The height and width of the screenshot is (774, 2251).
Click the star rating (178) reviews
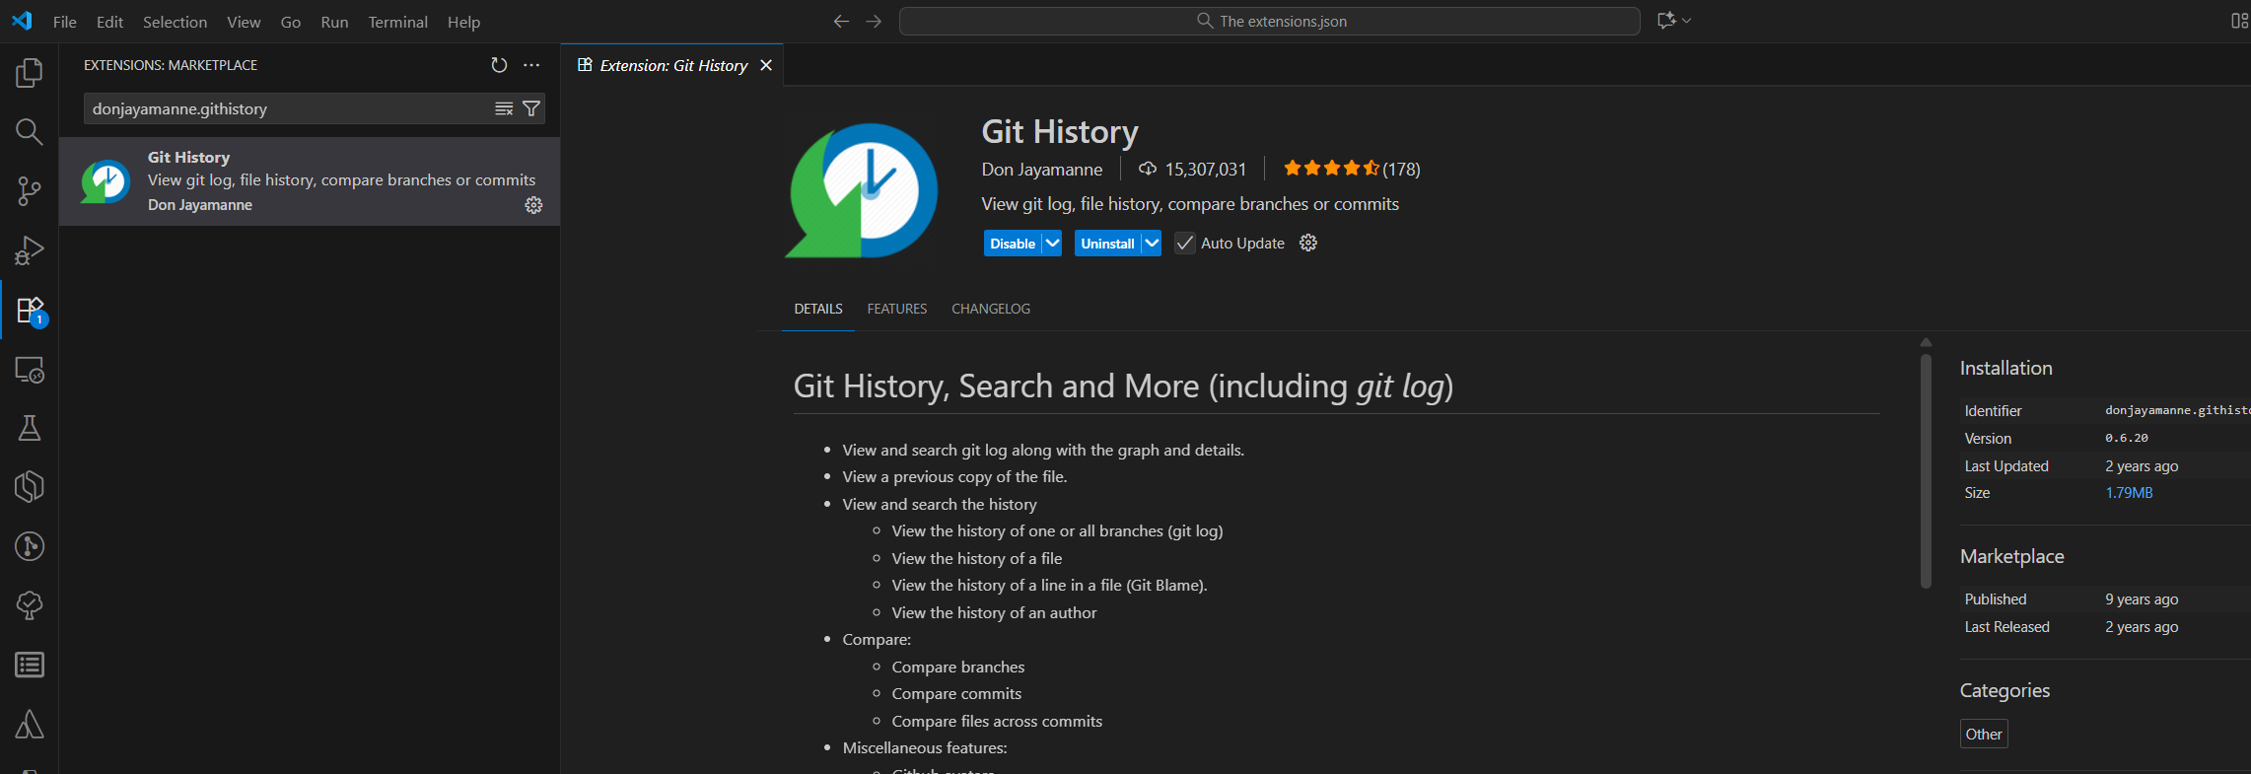pyautogui.click(x=1352, y=169)
